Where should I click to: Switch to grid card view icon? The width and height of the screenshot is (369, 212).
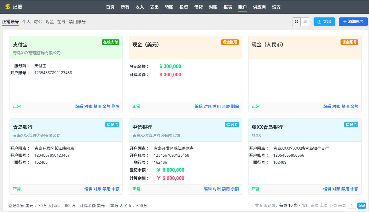point(296,22)
